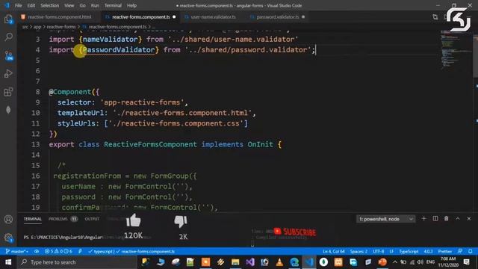Select the PROBLEMS panel tab
Viewport: 478px width, 269px height.
(x=58, y=219)
